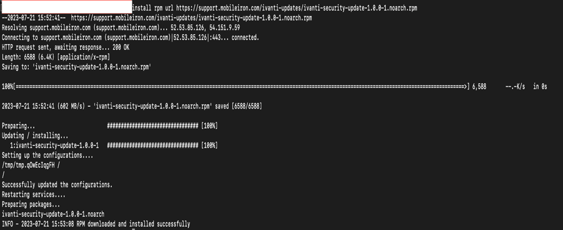Click 'Successfully updated the configurations.' text
This screenshot has height=230, width=563.
[57, 184]
